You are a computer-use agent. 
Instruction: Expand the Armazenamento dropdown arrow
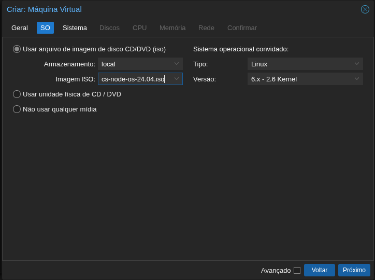click(x=177, y=64)
